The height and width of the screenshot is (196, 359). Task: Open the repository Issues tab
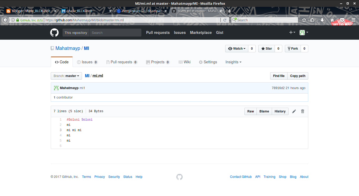click(87, 62)
